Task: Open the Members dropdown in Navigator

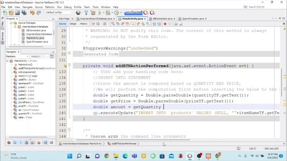Action: (17, 56)
